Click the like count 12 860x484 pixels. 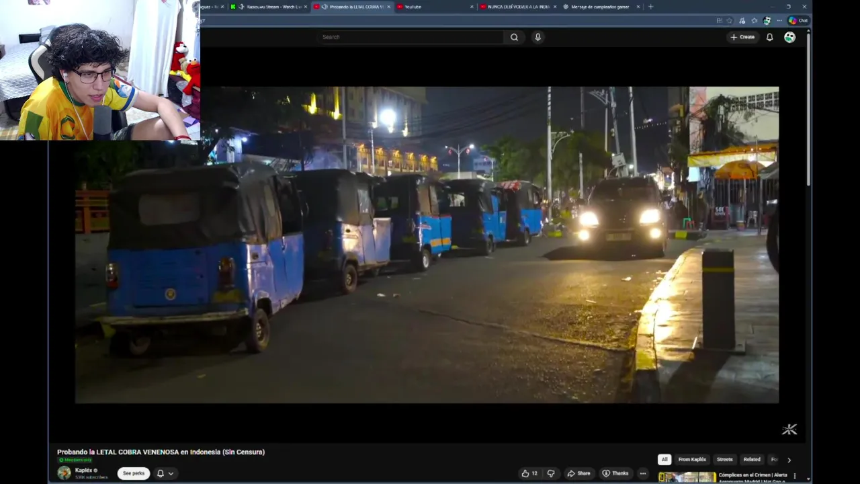pyautogui.click(x=535, y=473)
